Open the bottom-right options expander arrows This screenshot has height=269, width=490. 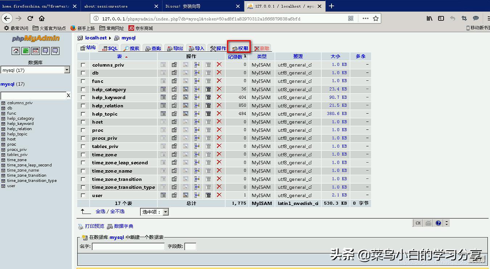click(x=446, y=223)
